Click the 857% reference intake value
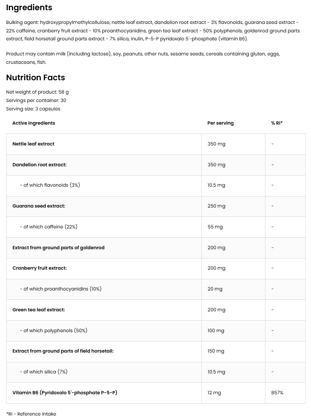The image size is (311, 420). (x=277, y=393)
